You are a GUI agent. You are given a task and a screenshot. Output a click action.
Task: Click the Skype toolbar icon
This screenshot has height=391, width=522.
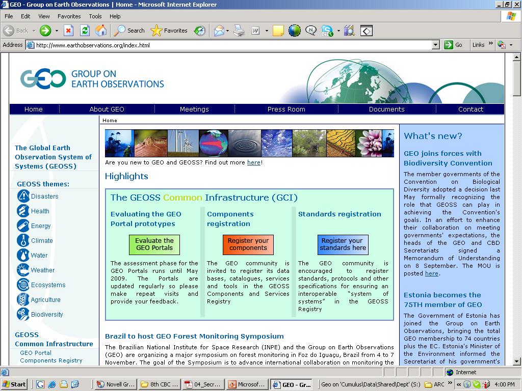pos(327,31)
